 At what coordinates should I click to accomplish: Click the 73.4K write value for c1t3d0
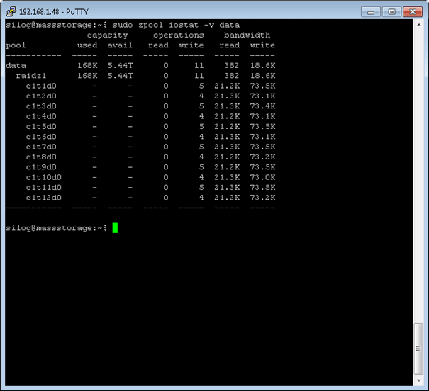(262, 106)
